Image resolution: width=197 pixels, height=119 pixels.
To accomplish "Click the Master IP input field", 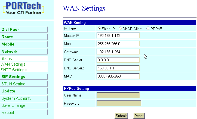I will coord(118,36).
